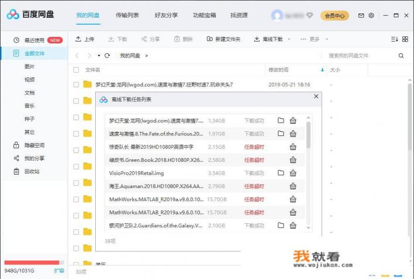Go back with the left arrow
Image resolution: width=414 pixels, height=279 pixels.
[x=77, y=56]
